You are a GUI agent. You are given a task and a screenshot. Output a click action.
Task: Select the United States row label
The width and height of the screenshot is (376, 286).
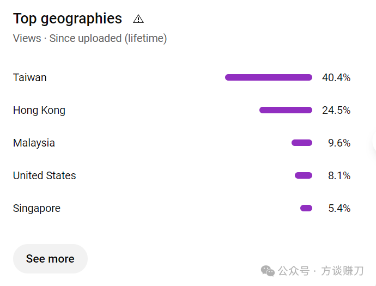coord(44,175)
